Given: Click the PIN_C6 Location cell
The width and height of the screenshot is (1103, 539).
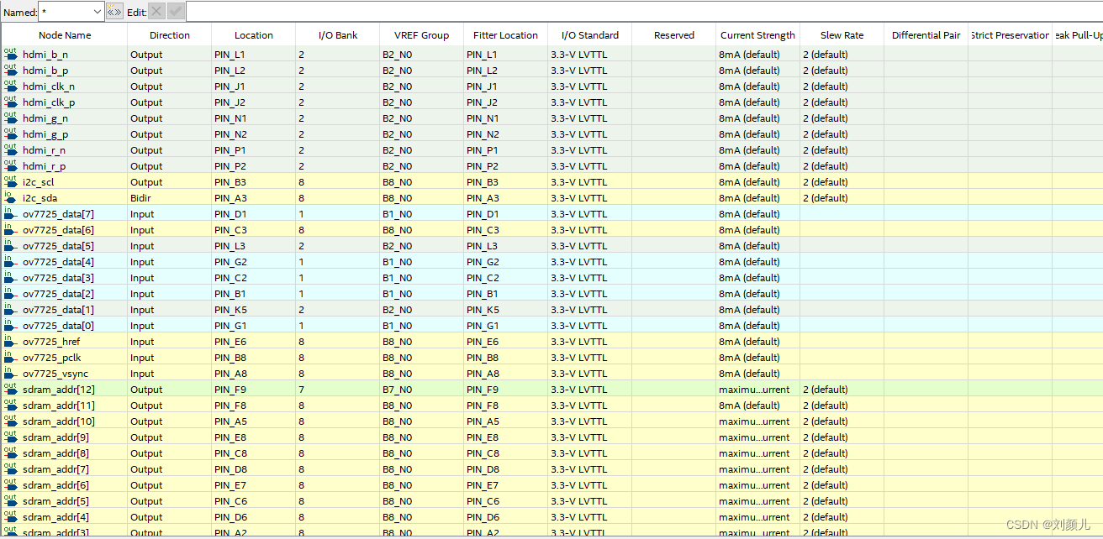Looking at the screenshot, I should click(x=254, y=501).
